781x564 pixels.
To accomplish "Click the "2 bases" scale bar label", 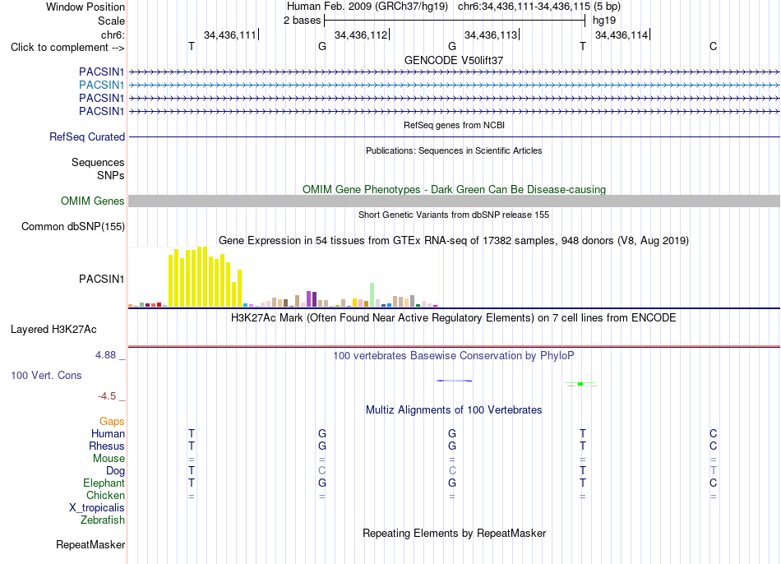I will pos(303,21).
